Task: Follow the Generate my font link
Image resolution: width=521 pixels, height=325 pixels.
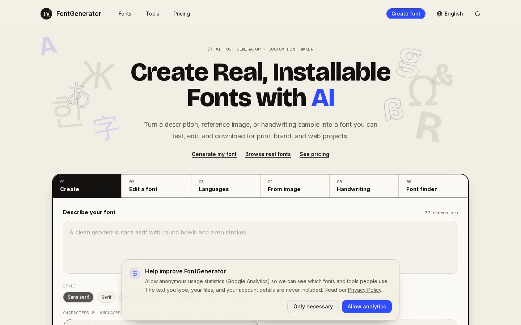Action: pyautogui.click(x=214, y=154)
